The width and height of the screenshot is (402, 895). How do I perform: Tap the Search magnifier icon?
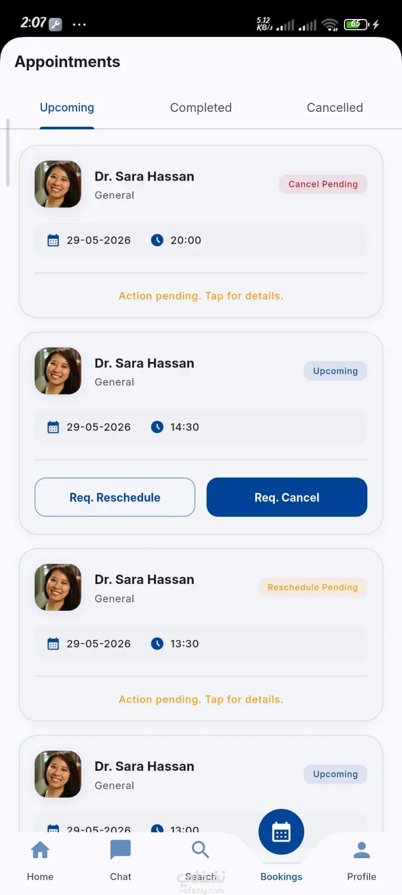tap(200, 850)
